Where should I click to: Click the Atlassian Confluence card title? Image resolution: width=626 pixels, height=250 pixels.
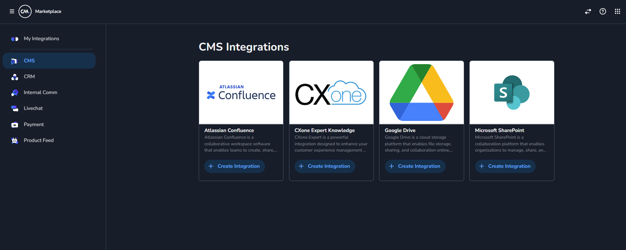click(229, 131)
